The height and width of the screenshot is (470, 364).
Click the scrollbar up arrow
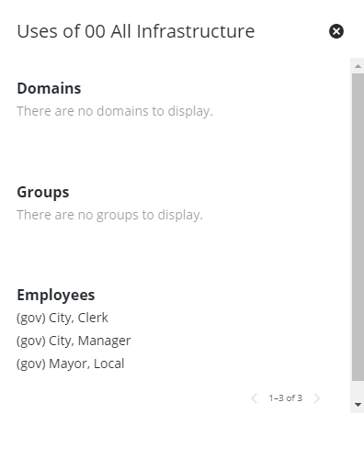point(358,66)
